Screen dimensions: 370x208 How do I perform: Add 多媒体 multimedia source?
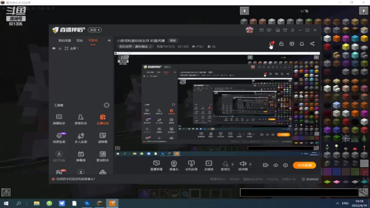tap(209, 165)
